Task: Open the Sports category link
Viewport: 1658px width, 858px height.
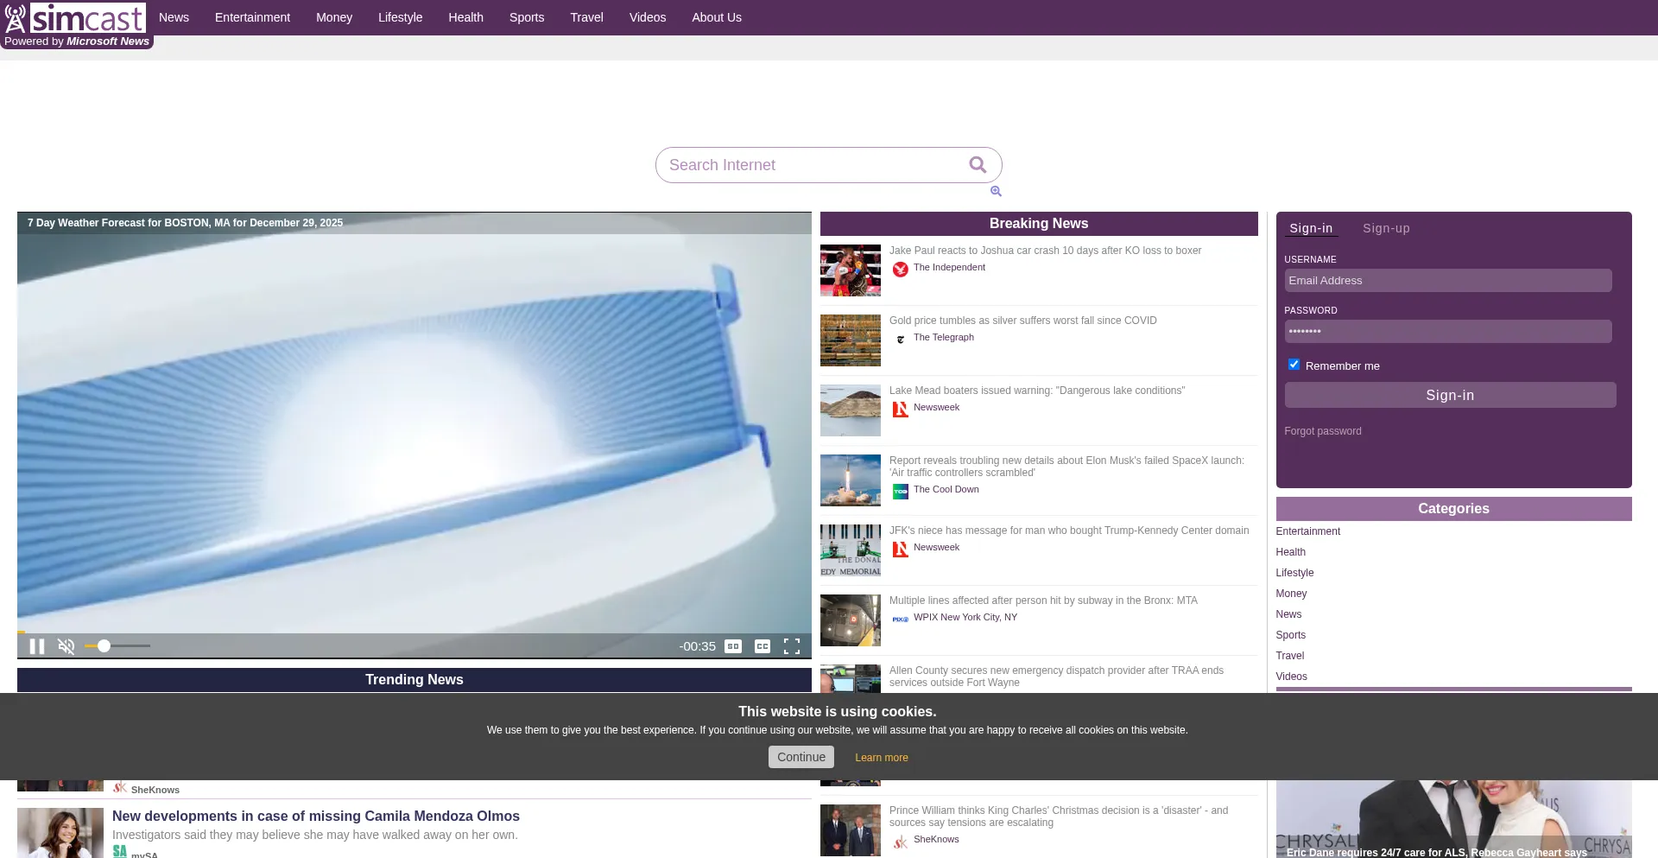Action: tap(1291, 635)
